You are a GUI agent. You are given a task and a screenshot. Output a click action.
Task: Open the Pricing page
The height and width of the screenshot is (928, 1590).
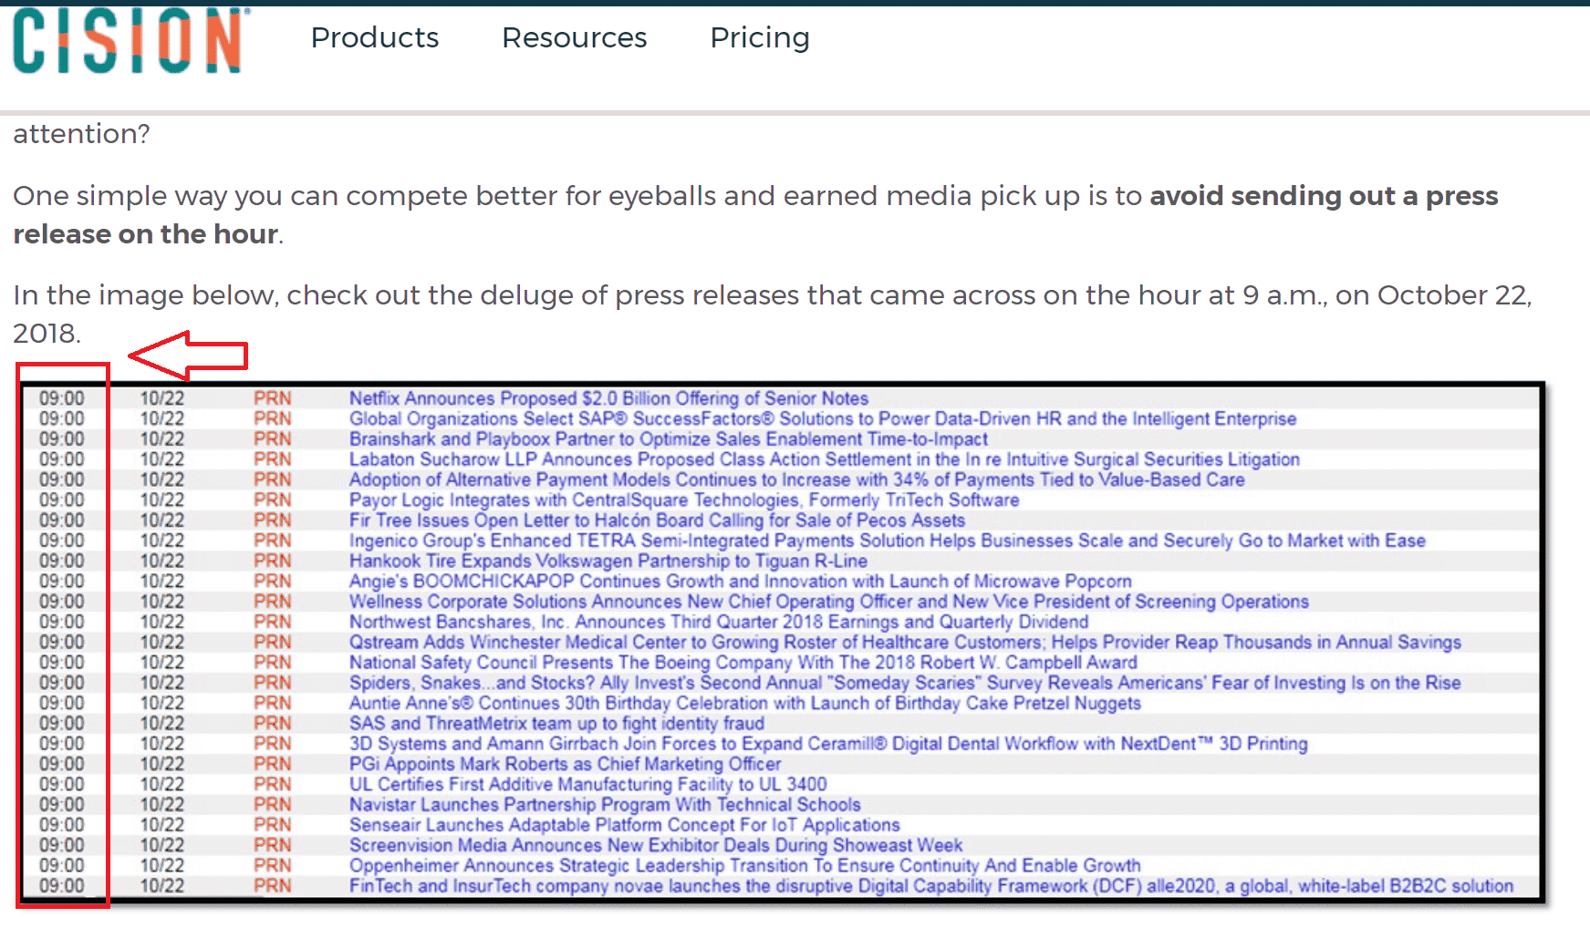(760, 37)
